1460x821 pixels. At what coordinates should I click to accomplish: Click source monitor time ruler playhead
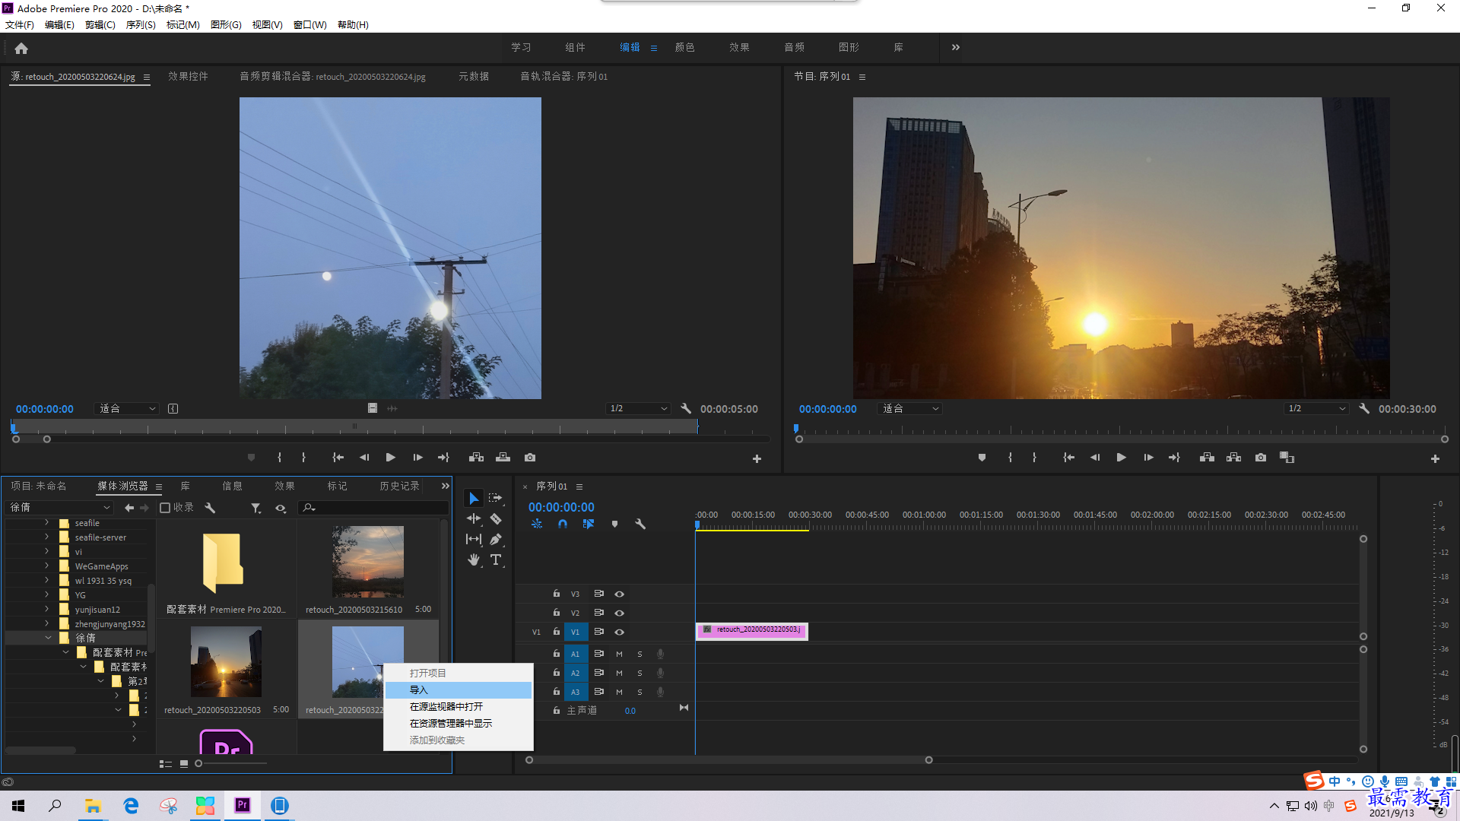[14, 428]
